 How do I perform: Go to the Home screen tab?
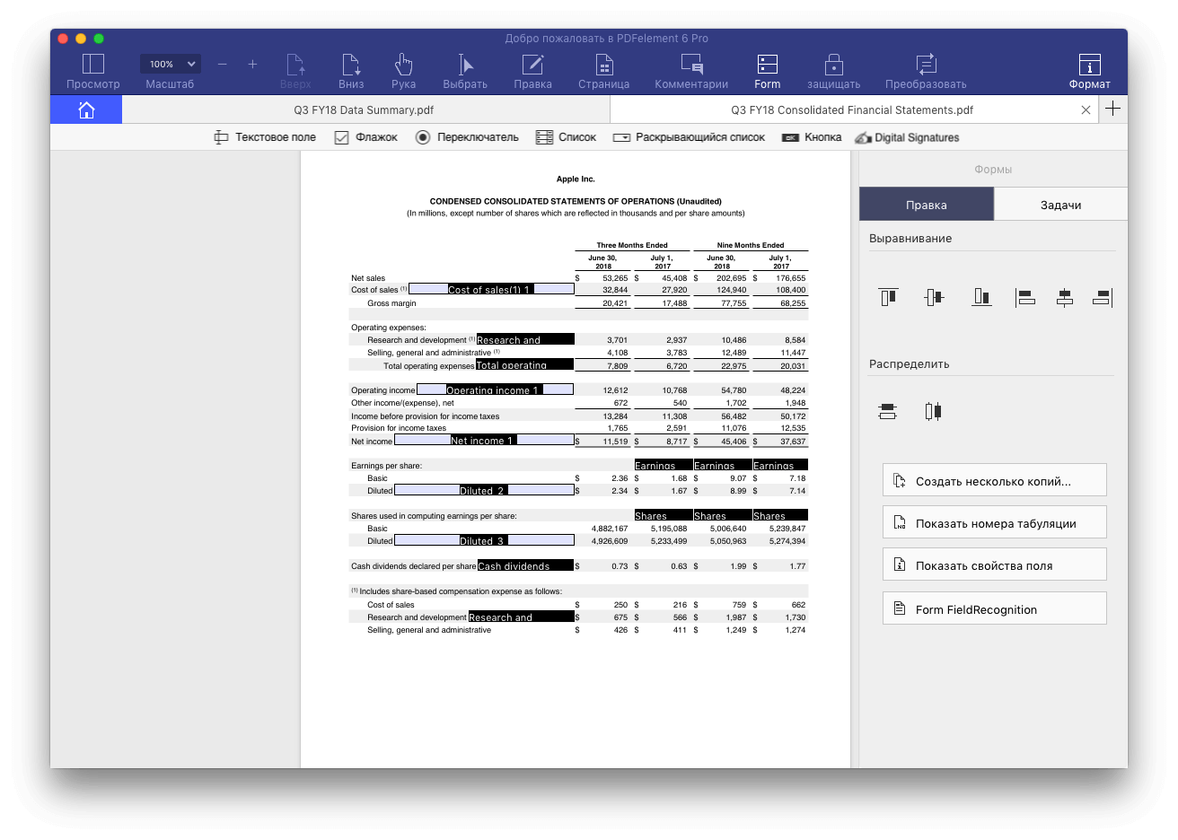pos(86,109)
